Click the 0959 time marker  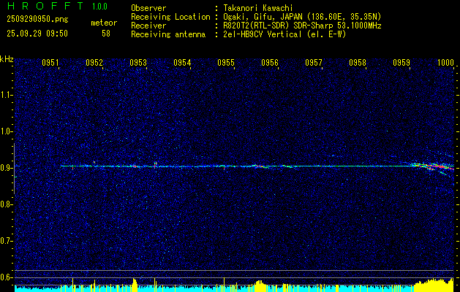pos(401,62)
